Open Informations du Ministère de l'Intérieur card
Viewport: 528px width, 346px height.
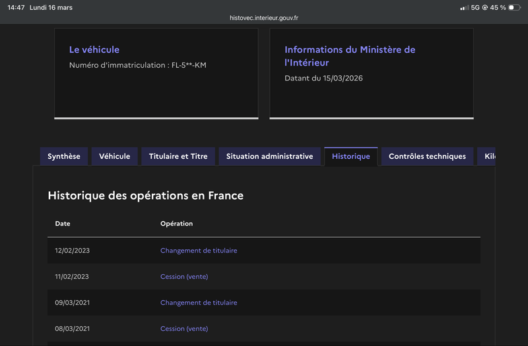click(x=350, y=56)
